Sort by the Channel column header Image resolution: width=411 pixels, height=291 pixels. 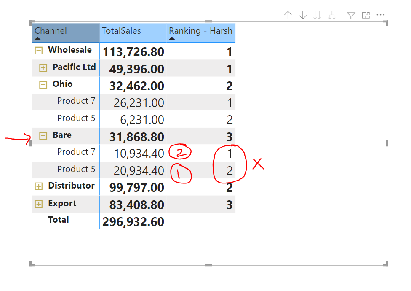66,32
